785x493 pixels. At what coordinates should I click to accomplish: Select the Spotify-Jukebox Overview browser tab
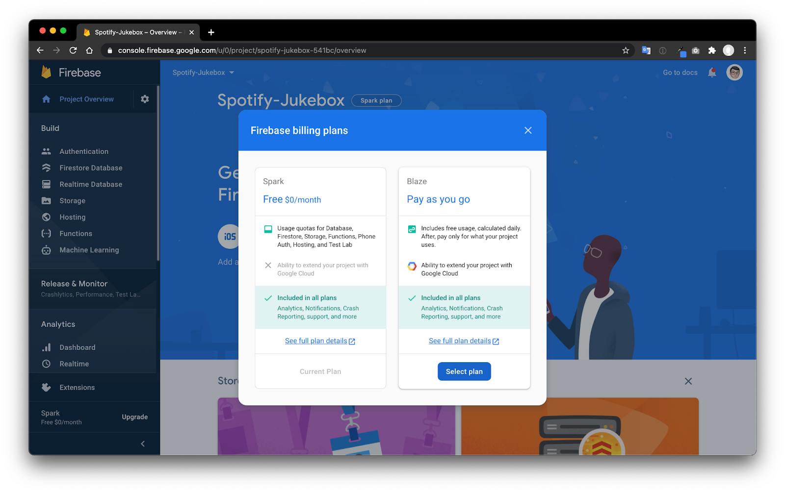138,32
